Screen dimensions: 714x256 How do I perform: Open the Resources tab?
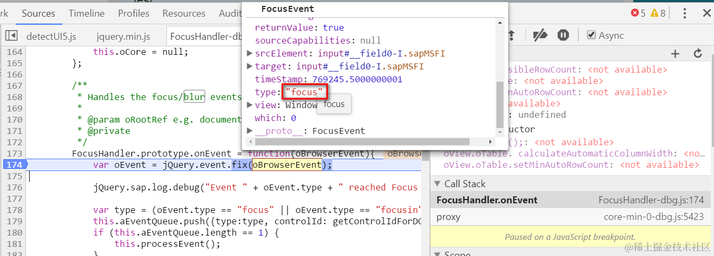tap(184, 13)
